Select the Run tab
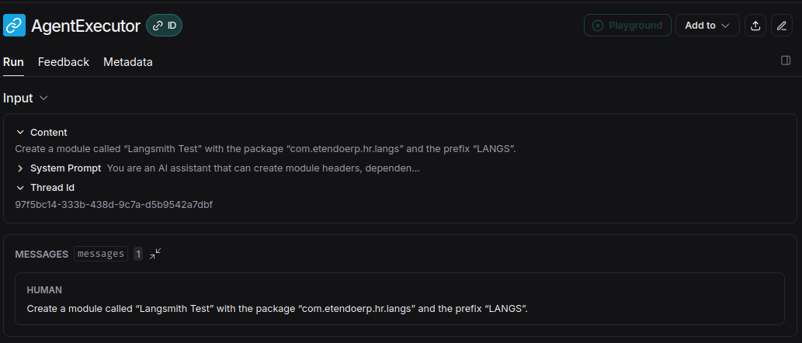This screenshot has height=343, width=802. [13, 62]
